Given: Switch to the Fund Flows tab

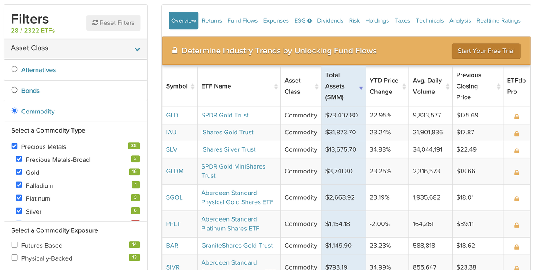Looking at the screenshot, I should tap(243, 20).
